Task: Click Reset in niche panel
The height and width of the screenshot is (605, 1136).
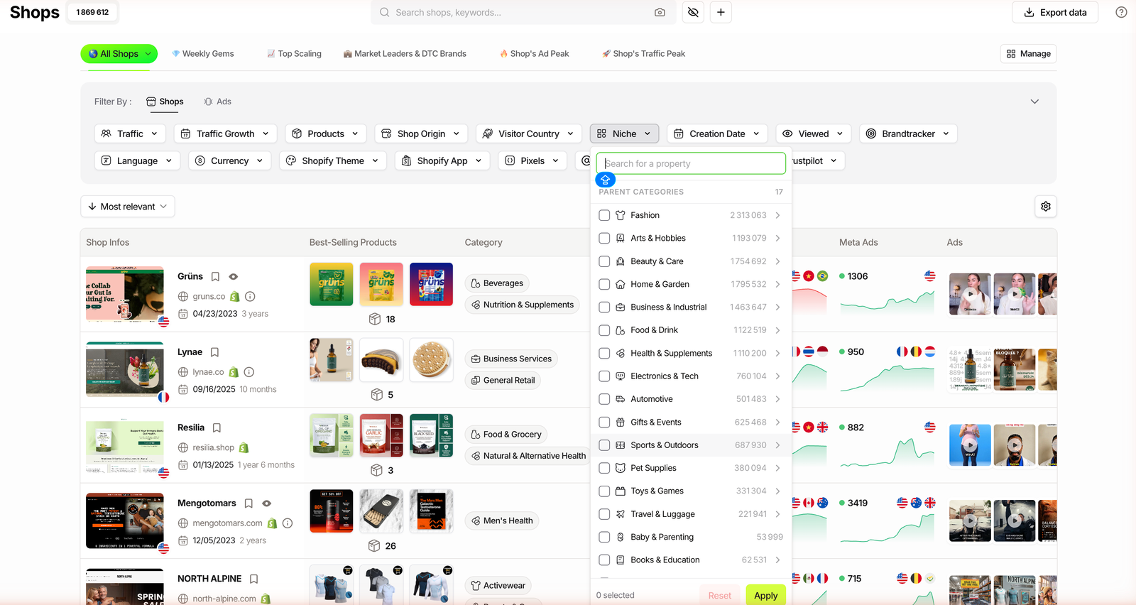Action: point(719,595)
